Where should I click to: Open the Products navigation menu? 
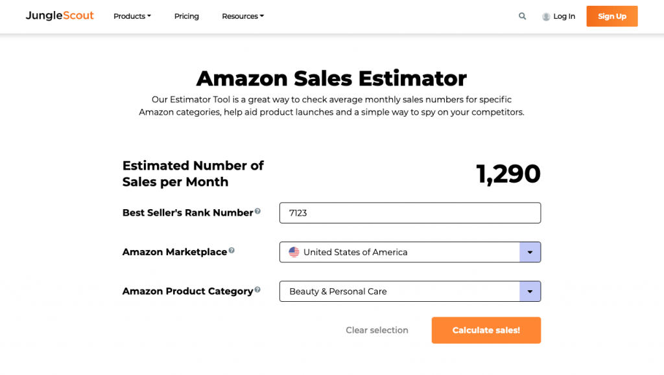(x=132, y=16)
